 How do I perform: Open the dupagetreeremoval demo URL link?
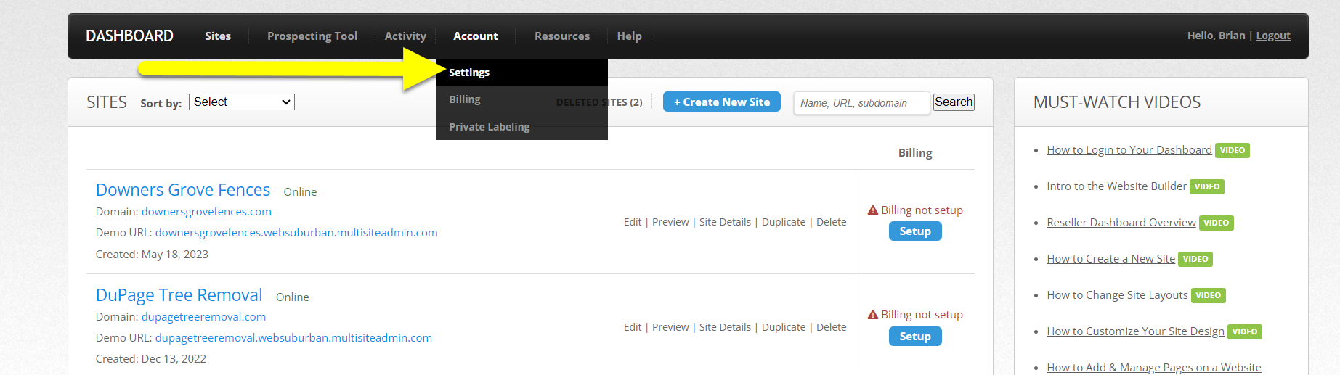293,338
